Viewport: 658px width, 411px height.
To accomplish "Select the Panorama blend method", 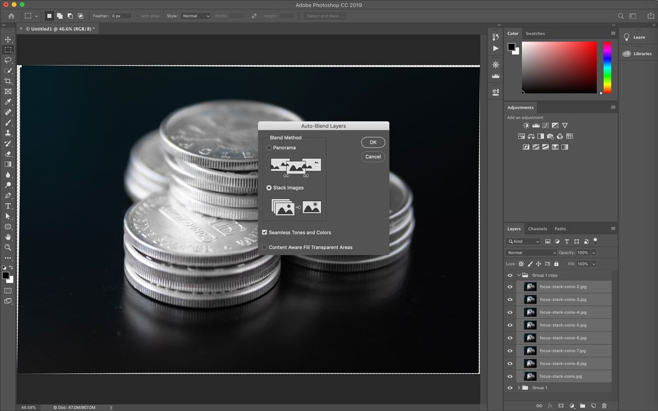I will click(269, 148).
